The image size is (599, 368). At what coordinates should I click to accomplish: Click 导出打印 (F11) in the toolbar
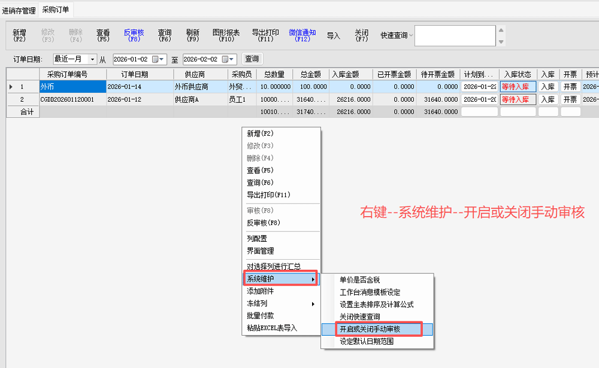pos(265,35)
